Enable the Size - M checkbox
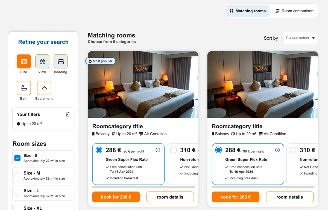Image resolution: width=328 pixels, height=210 pixels. [x=17, y=175]
